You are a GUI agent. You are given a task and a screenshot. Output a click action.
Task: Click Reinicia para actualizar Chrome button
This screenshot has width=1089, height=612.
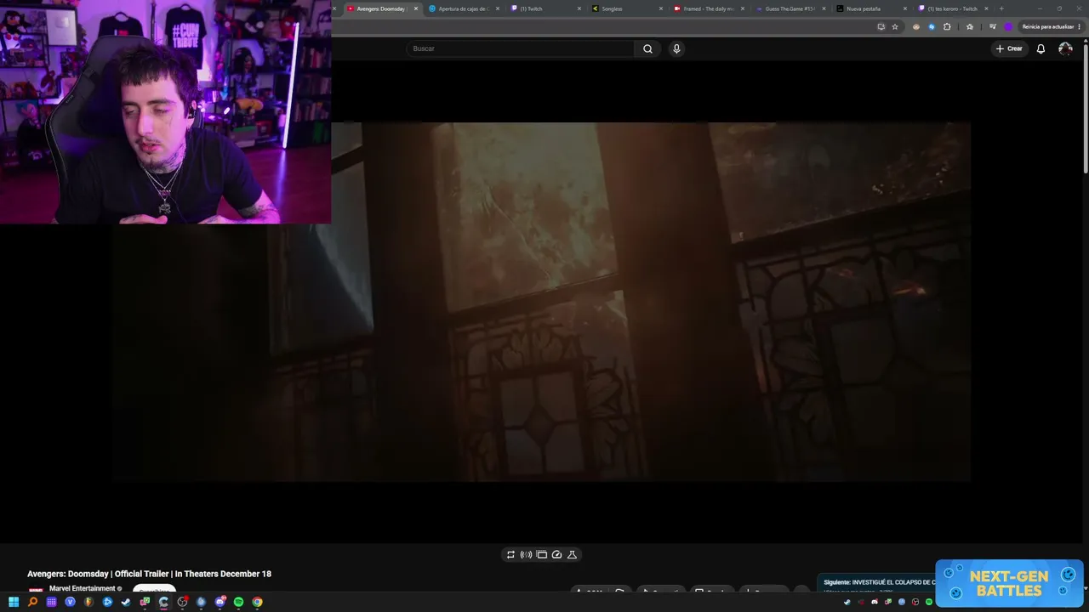pyautogui.click(x=1052, y=26)
